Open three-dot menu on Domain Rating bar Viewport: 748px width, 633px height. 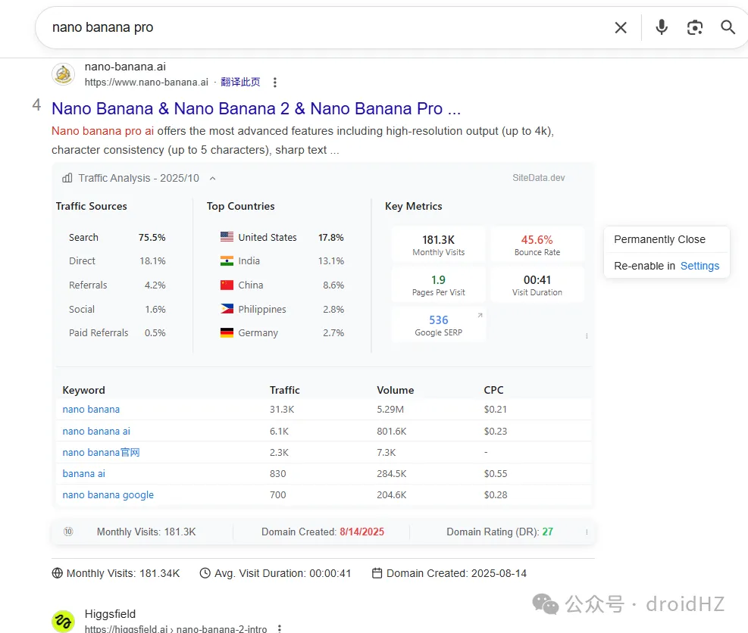[587, 532]
